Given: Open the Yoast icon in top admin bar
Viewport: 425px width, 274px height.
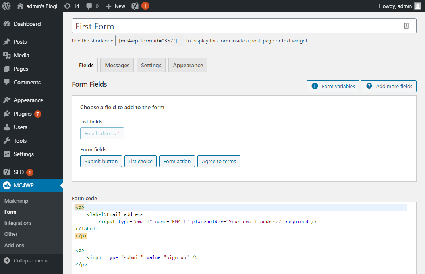Looking at the screenshot, I should click(135, 6).
